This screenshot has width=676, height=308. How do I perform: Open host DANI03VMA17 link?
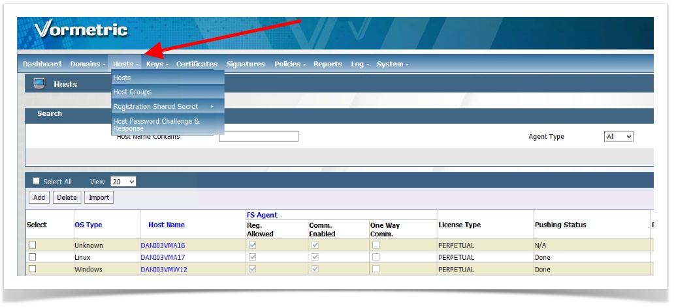pyautogui.click(x=163, y=257)
